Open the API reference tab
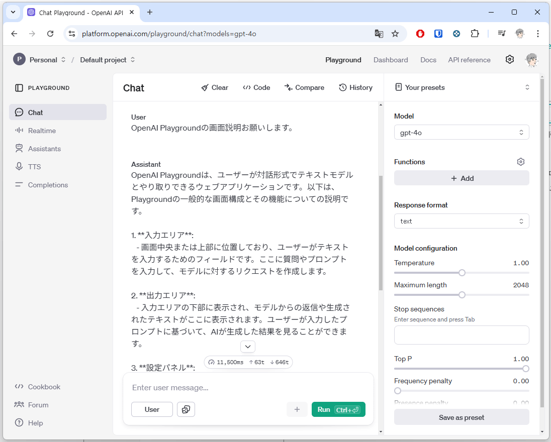Screen dimensions: 551x442 click(469, 60)
